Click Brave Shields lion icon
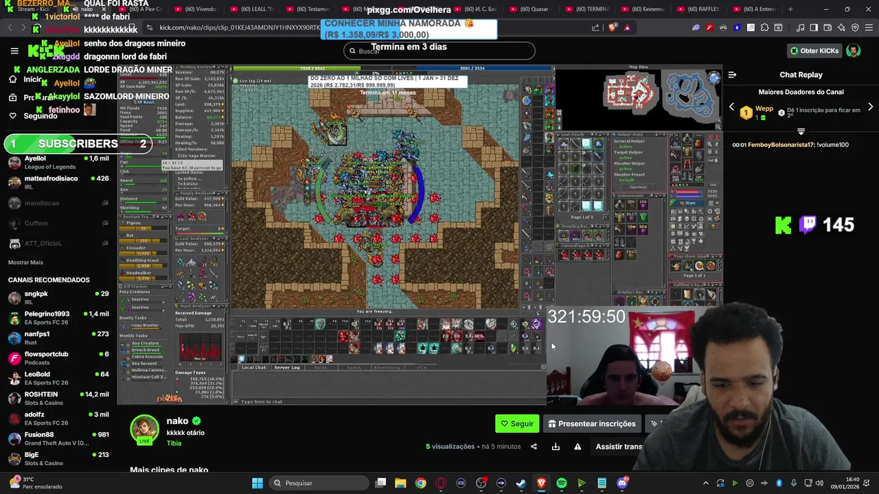 coord(613,27)
